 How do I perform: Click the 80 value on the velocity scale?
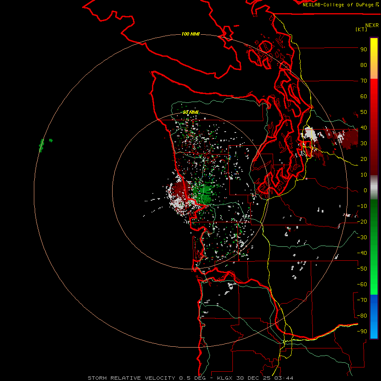coord(364,65)
